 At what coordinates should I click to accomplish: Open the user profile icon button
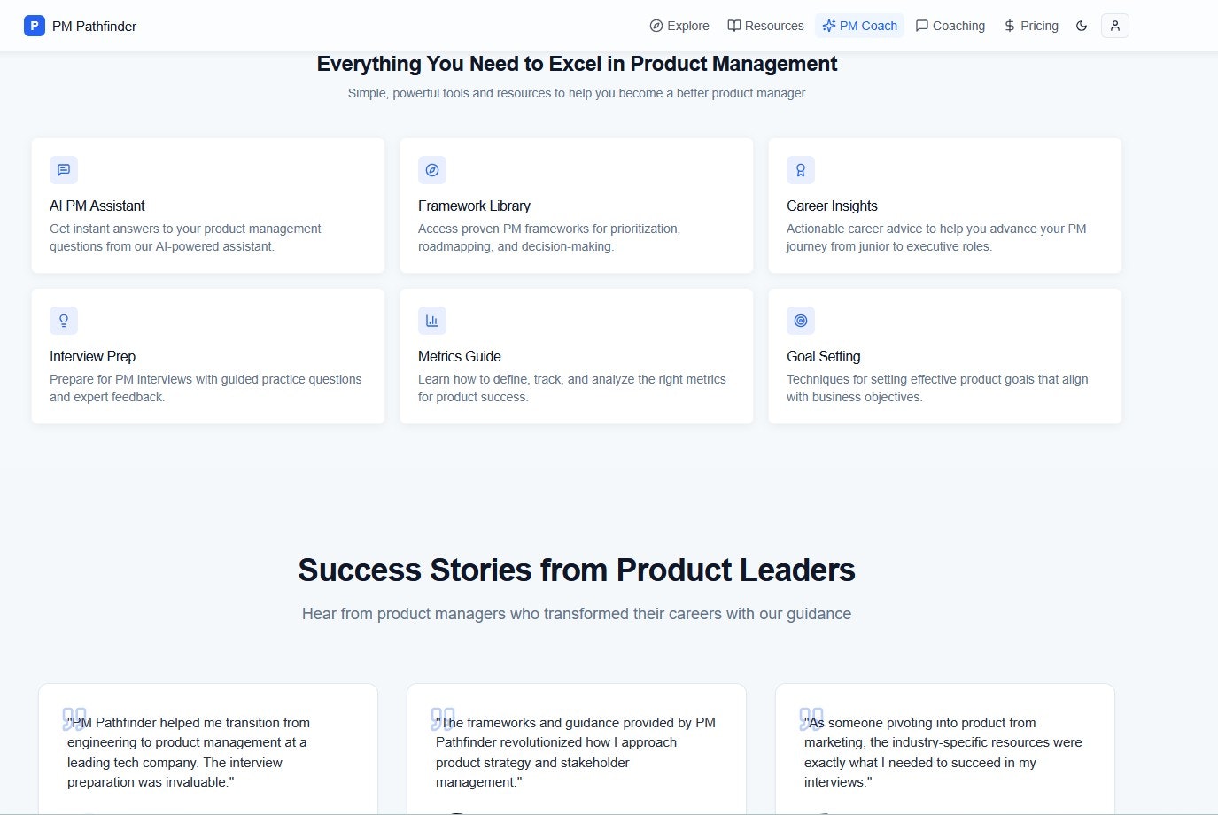click(x=1114, y=26)
